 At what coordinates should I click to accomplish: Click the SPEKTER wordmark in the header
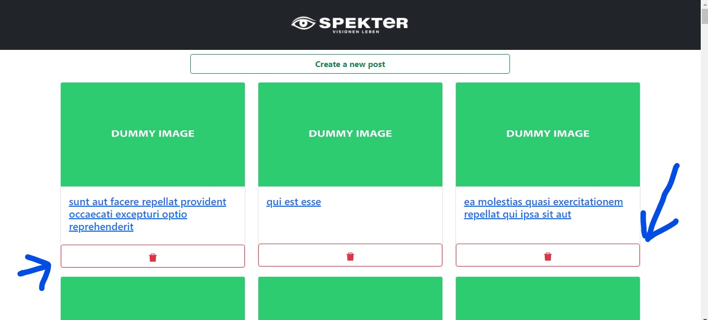pyautogui.click(x=363, y=22)
